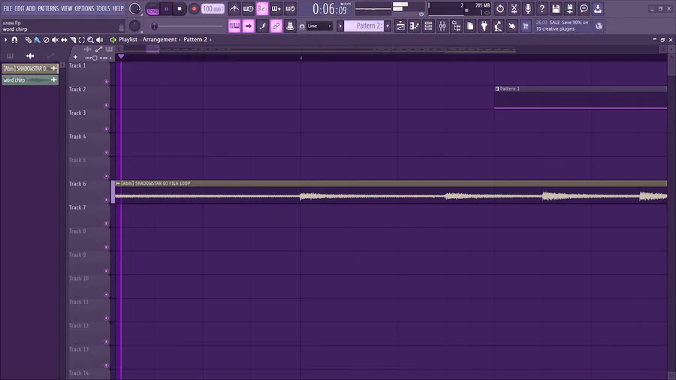This screenshot has height=380, width=676.
Task: Select the Playback speaker tool in playlist
Action: pyautogui.click(x=100, y=40)
